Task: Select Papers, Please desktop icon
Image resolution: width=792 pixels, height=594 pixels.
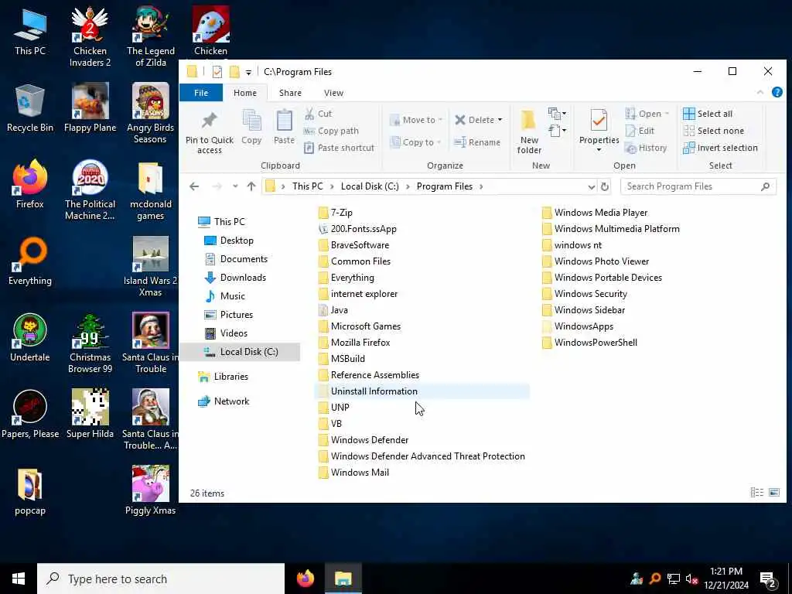Action: click(x=30, y=415)
